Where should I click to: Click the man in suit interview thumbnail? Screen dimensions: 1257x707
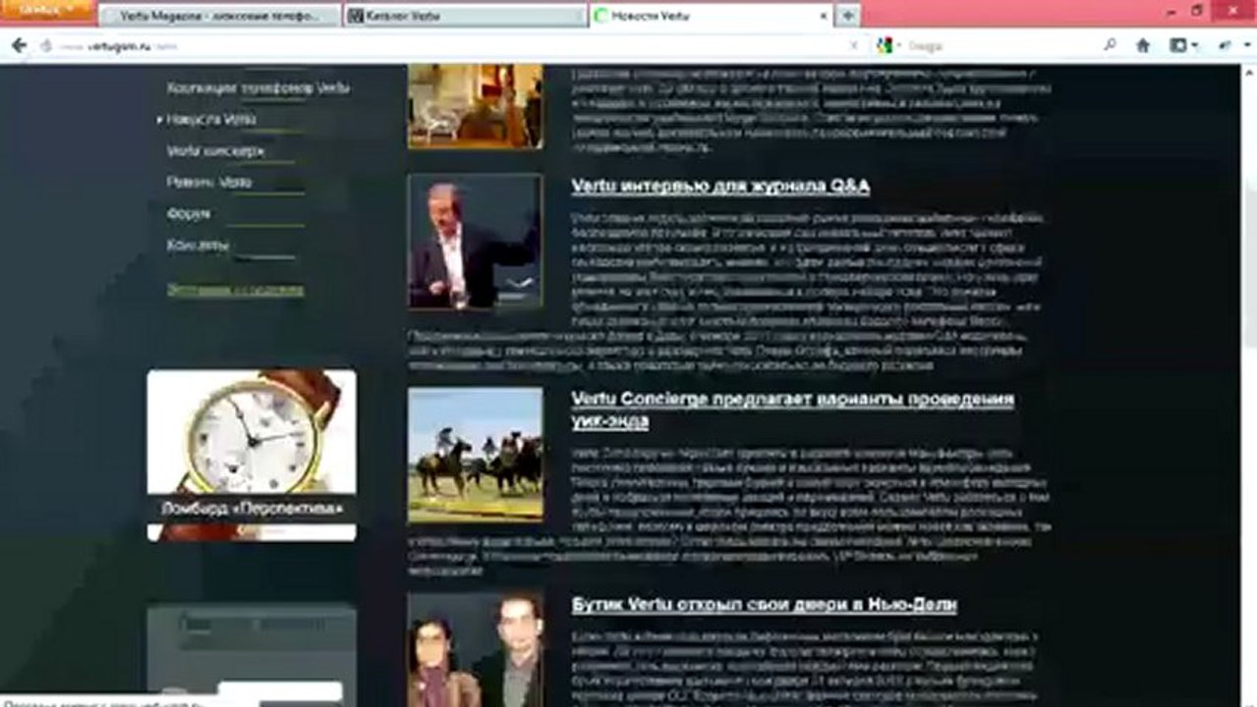(x=475, y=242)
